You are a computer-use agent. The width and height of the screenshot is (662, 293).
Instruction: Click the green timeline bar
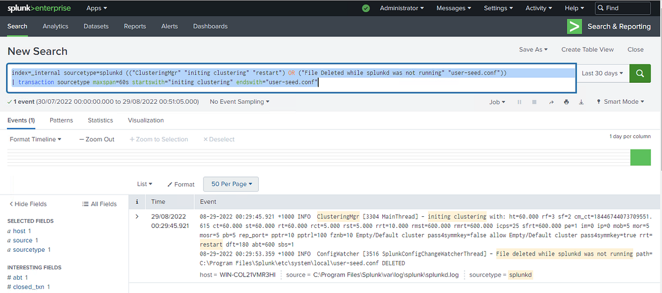(x=640, y=157)
